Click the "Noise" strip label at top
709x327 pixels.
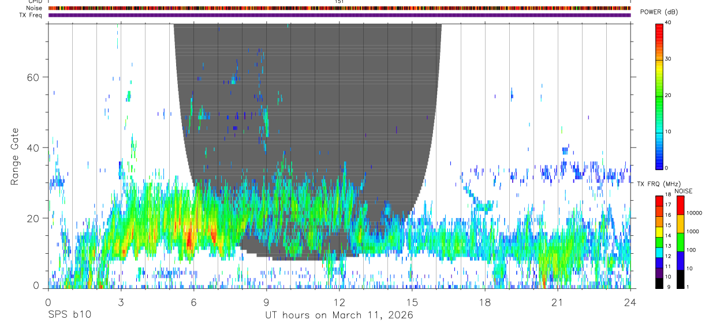(x=35, y=8)
